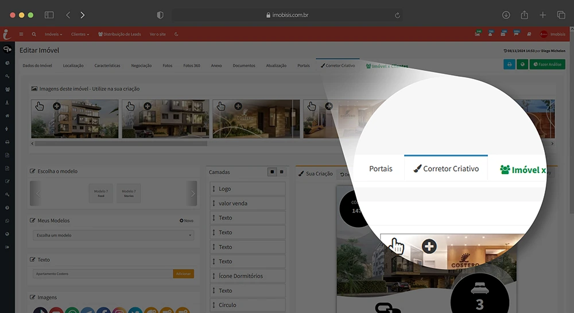Screen dimensions: 574x313
Task: Click the imobisis.com.br address bar
Action: pos(288,15)
